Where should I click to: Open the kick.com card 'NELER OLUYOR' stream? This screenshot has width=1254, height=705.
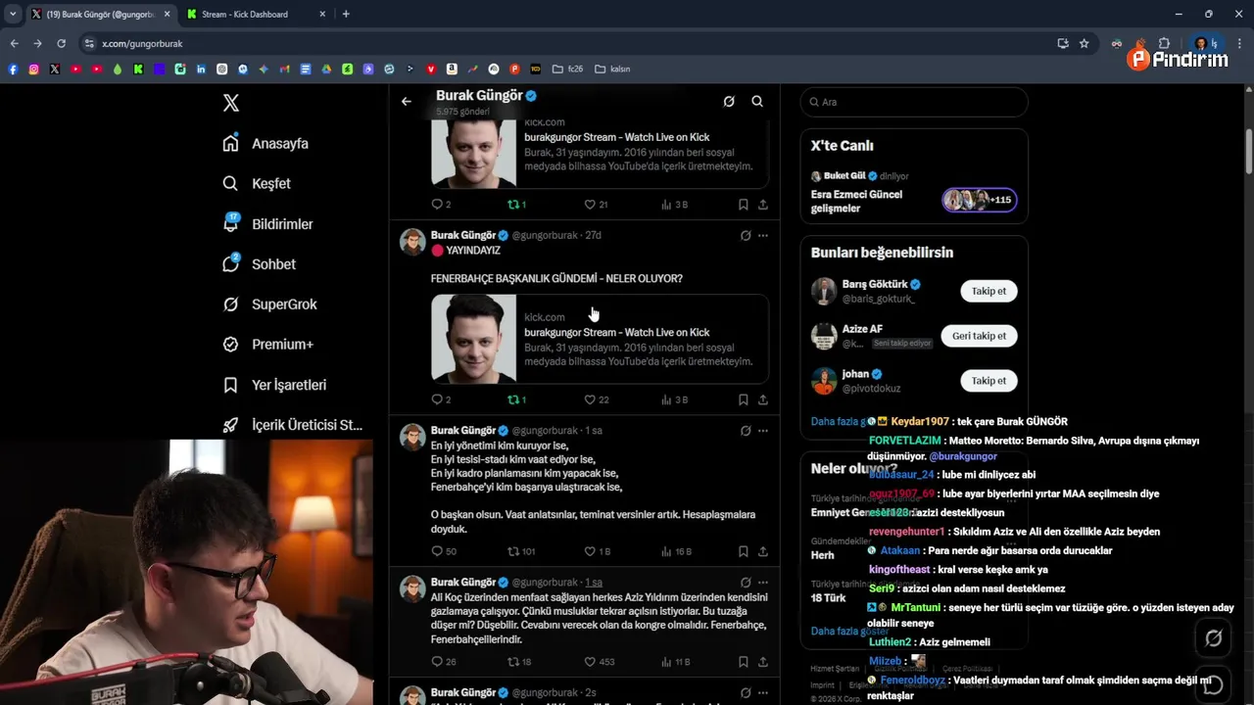(600, 339)
